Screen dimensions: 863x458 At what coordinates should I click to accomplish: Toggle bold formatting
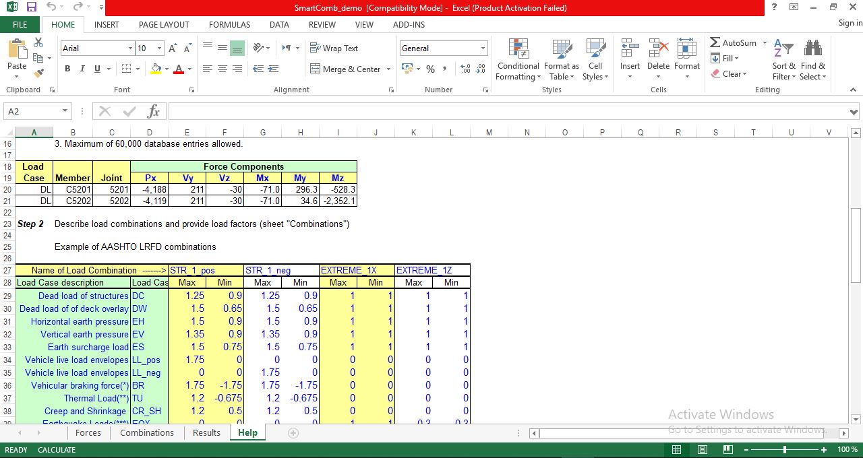[x=67, y=69]
